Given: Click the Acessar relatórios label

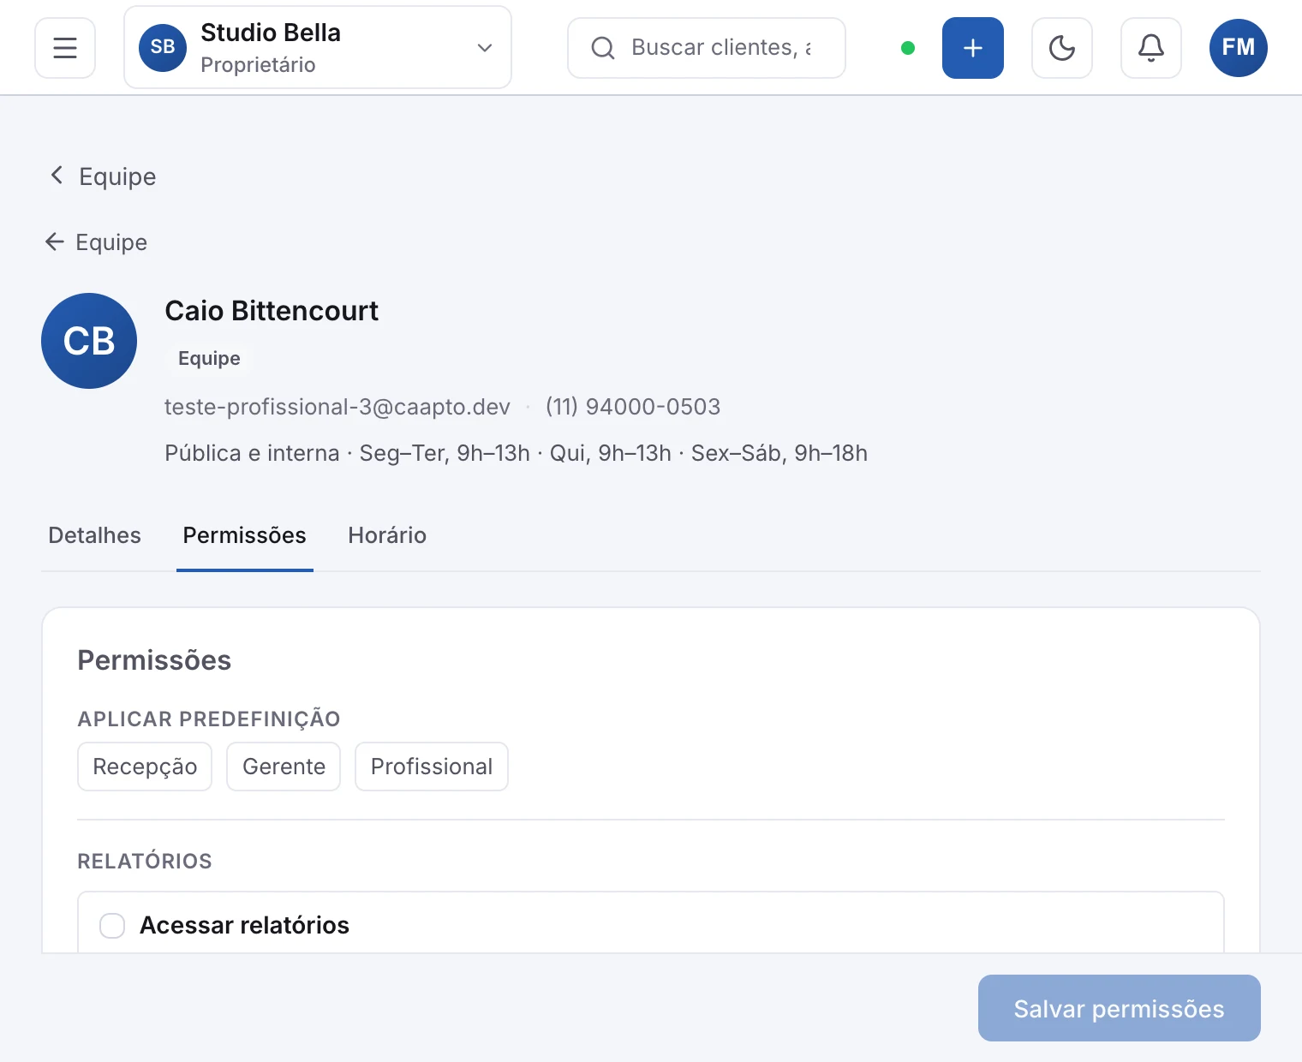Looking at the screenshot, I should click(x=245, y=926).
